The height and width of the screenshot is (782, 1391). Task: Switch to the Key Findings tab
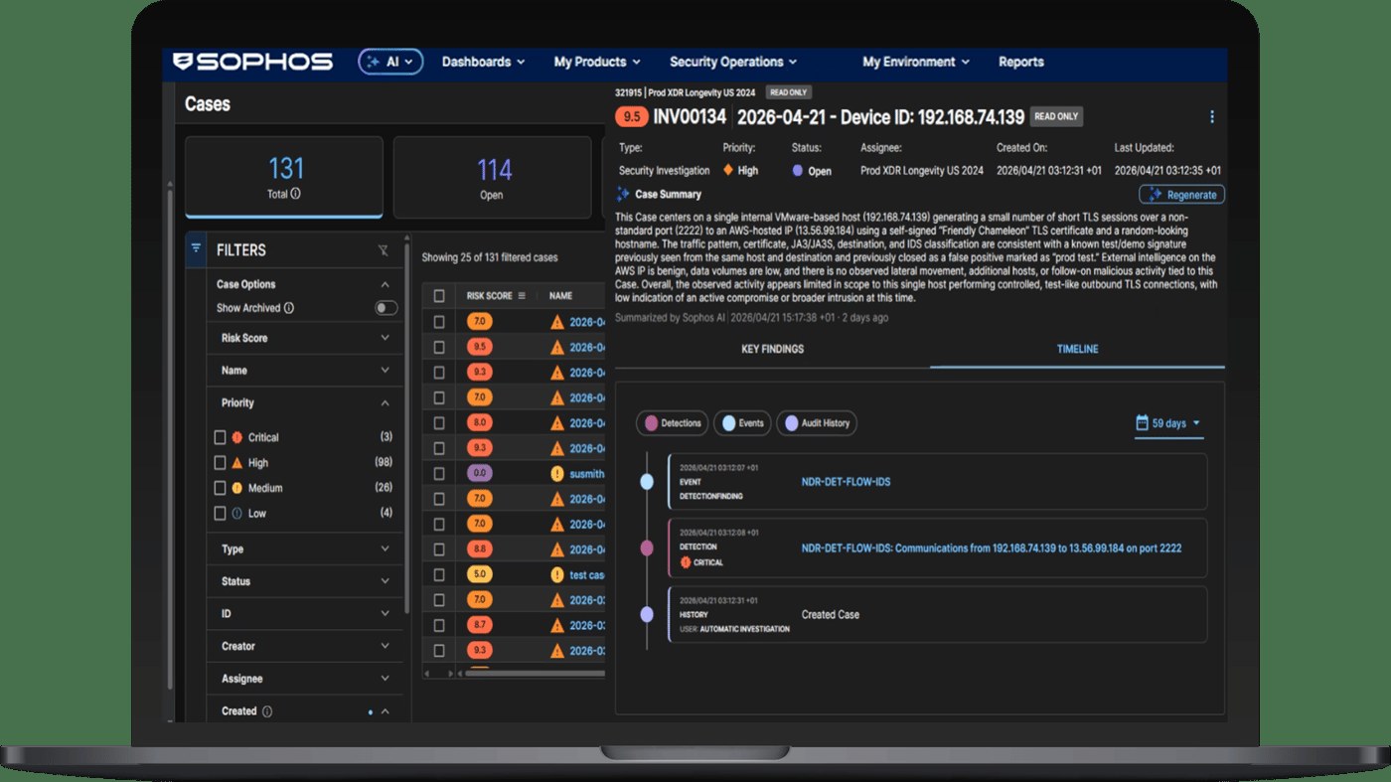click(x=773, y=350)
